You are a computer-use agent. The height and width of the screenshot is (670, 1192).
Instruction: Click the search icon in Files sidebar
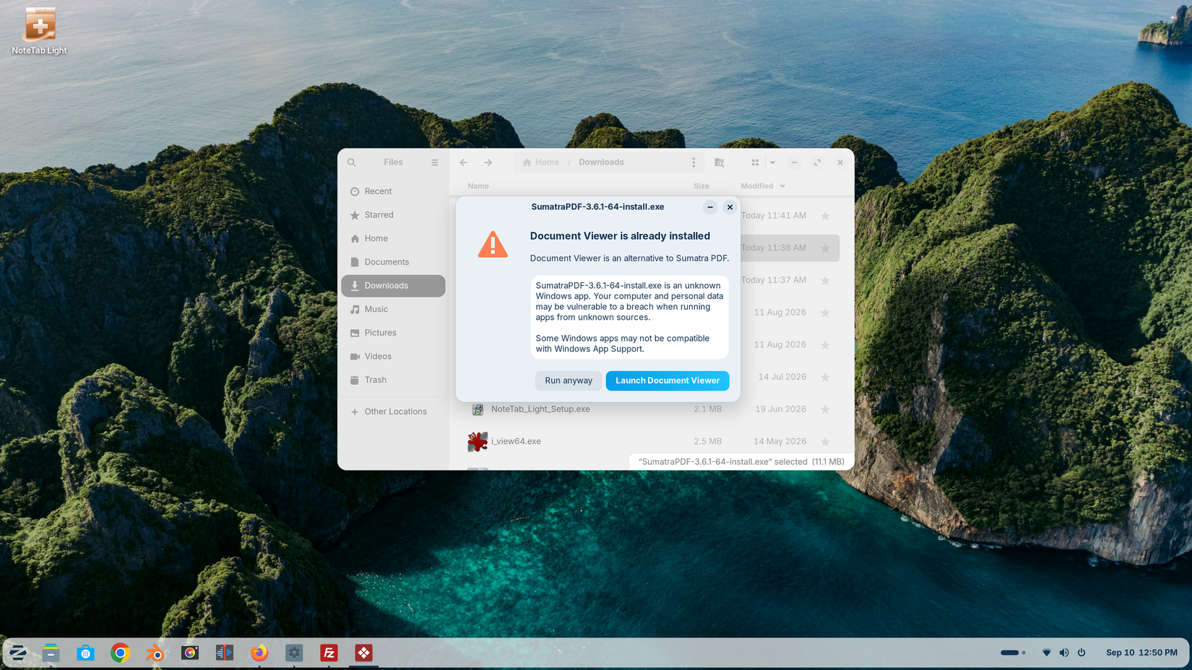coord(352,162)
